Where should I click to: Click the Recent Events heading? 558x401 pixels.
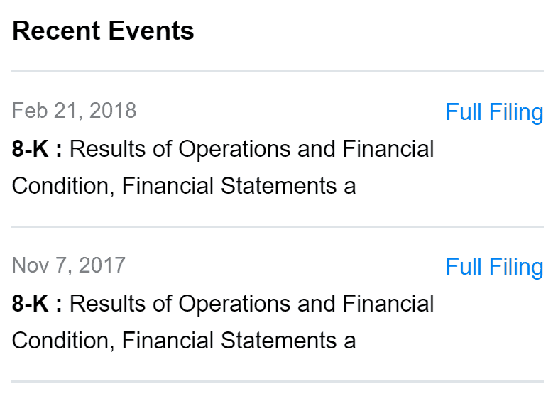point(103,31)
